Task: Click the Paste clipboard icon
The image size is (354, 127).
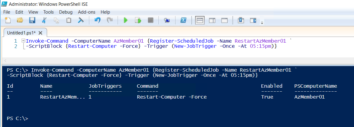Action: [69, 21]
